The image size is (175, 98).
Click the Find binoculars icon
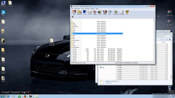(100, 12)
